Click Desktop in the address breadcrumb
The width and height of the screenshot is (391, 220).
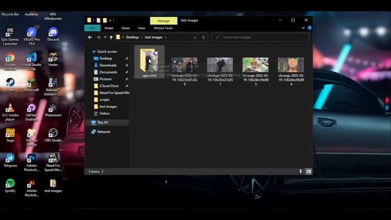[x=132, y=37]
